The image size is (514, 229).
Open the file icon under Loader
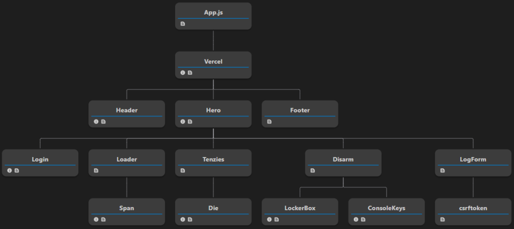coord(96,170)
